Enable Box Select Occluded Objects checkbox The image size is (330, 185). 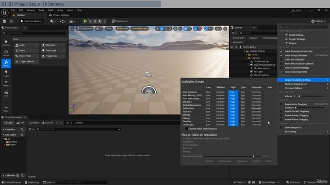pos(281,64)
